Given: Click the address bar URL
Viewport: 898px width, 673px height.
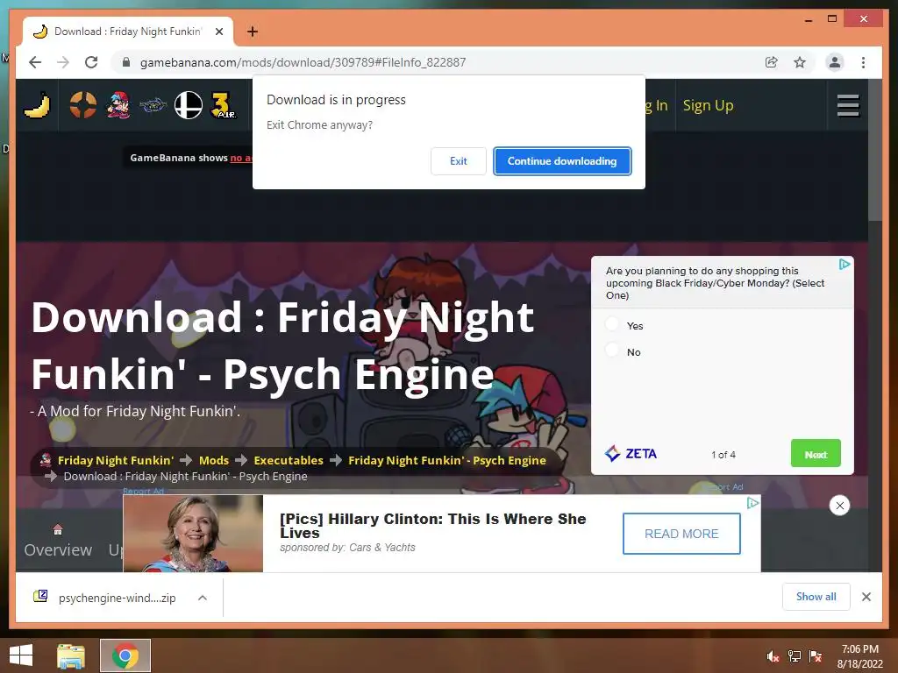Looking at the screenshot, I should click(x=303, y=62).
